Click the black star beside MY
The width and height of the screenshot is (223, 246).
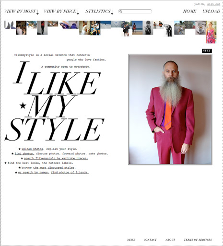23,105
